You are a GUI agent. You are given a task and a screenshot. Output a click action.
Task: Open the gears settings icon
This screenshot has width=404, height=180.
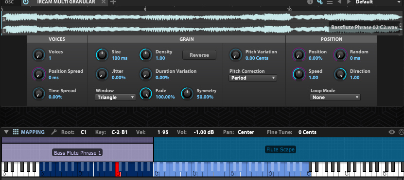[320, 2]
